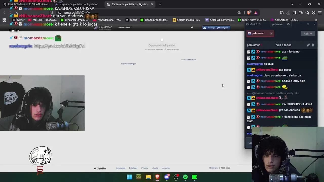Image resolution: width=324 pixels, height=182 pixels.
Task: Toggle the browser sidebar panel icon
Action: tap(294, 13)
